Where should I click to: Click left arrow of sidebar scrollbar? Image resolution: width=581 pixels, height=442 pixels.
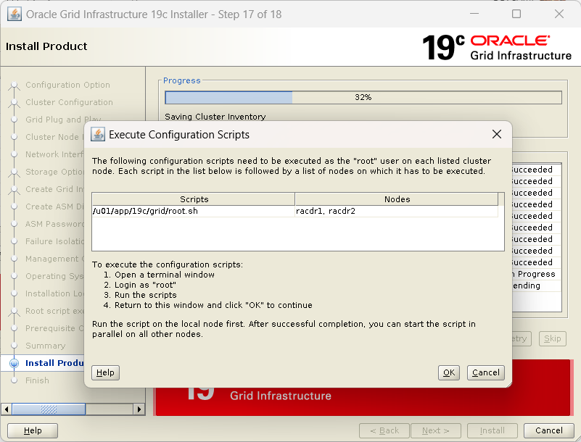click(x=7, y=409)
